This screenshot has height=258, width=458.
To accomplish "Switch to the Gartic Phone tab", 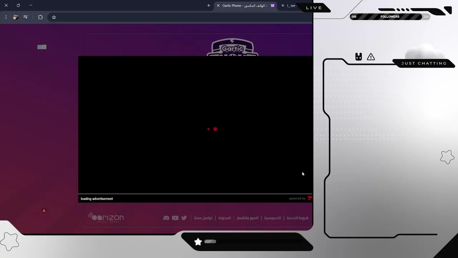I will (245, 5).
